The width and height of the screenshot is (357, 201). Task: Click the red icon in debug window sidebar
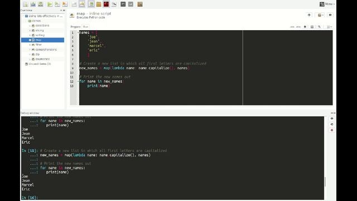pos(332,130)
